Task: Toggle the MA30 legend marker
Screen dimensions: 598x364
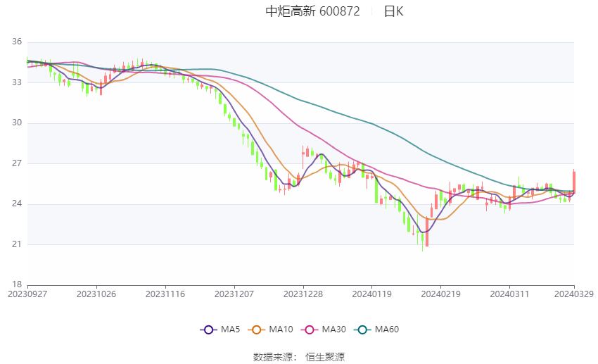Action: (310, 330)
